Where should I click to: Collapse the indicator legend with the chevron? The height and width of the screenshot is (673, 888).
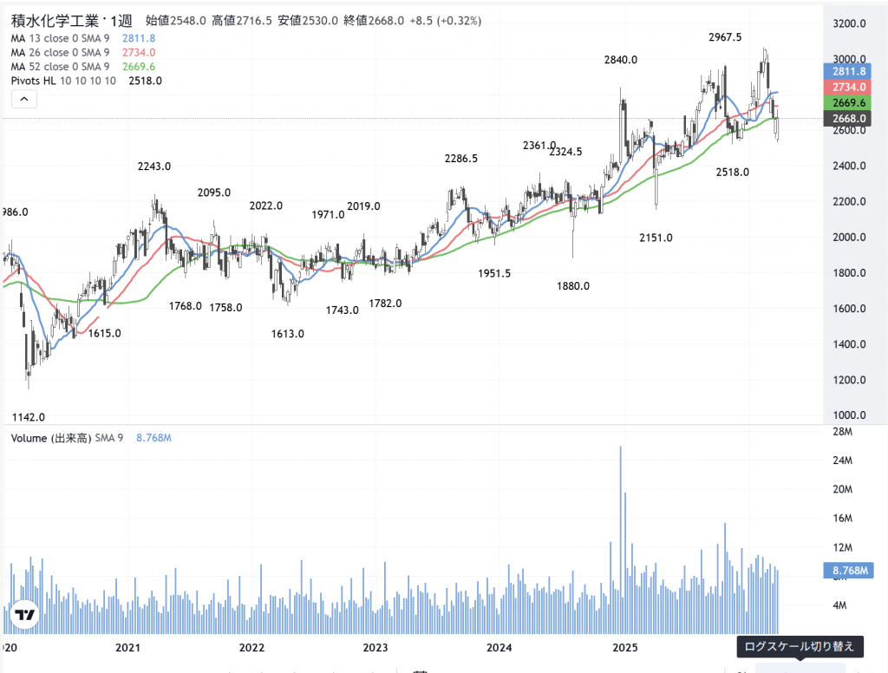24,100
